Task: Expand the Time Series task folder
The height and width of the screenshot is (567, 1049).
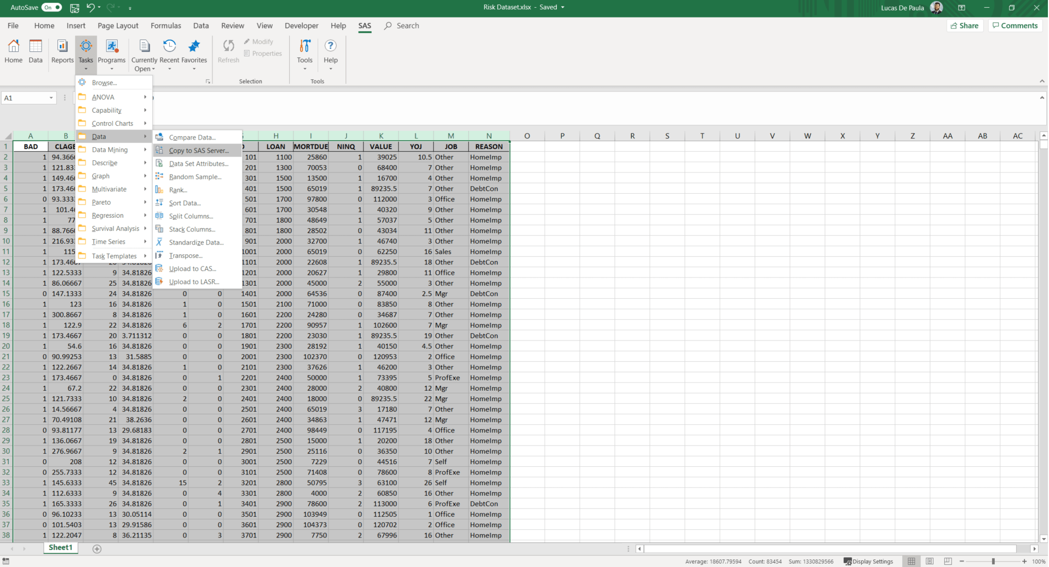Action: point(108,241)
